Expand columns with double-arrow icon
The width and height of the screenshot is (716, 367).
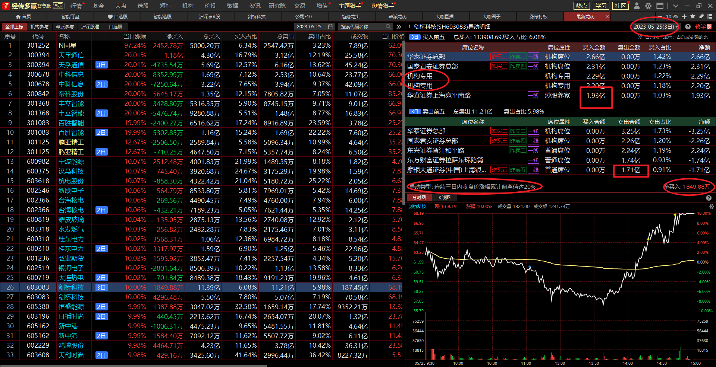point(399,26)
